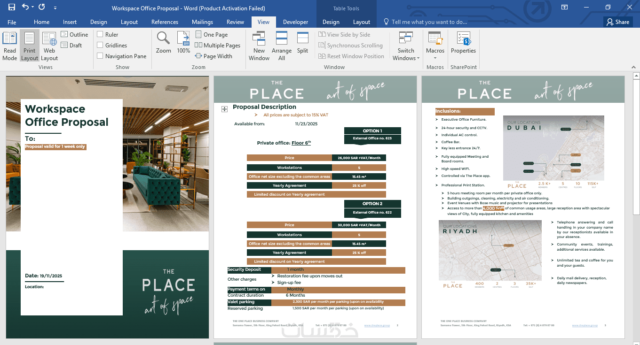Click the table move handle beside Proposal Description

point(224,109)
